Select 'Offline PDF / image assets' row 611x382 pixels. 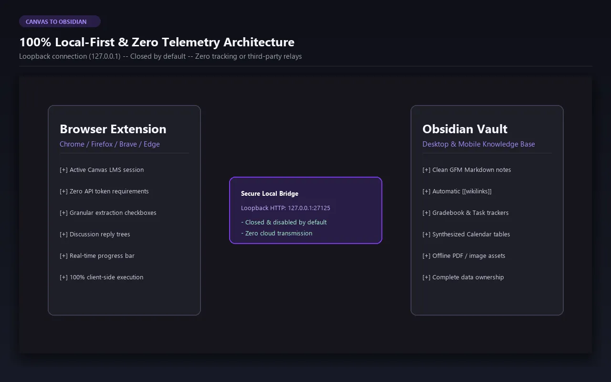point(464,256)
